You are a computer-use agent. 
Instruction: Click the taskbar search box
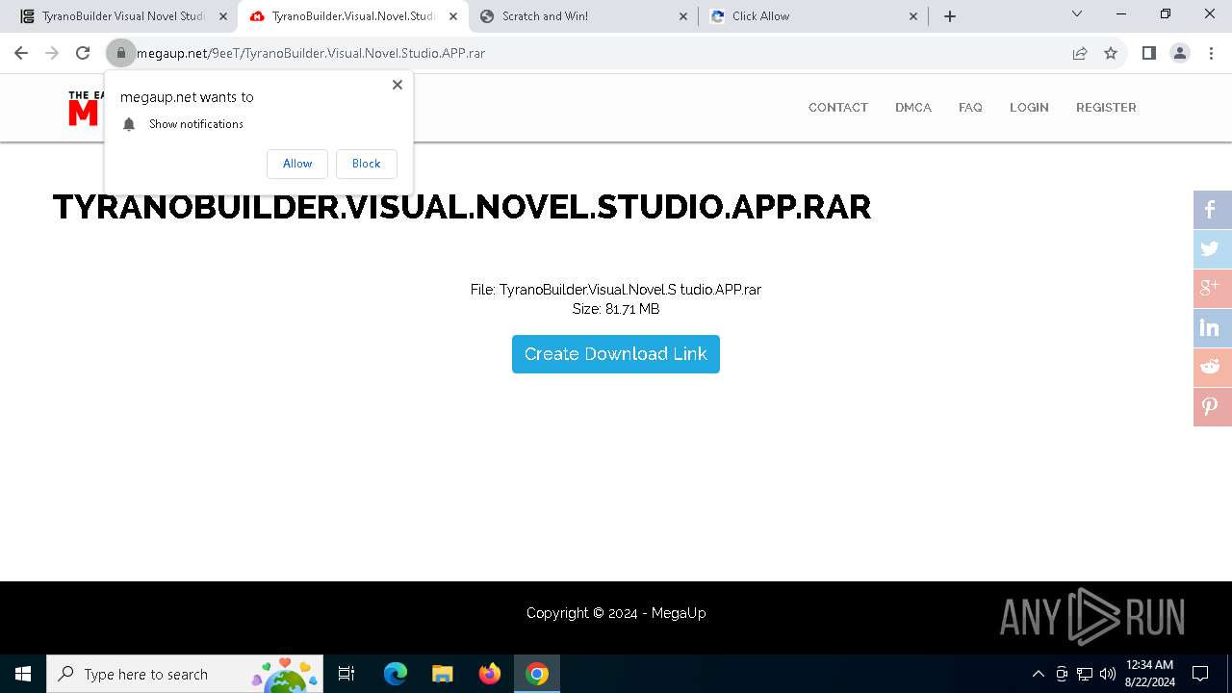pos(185,674)
